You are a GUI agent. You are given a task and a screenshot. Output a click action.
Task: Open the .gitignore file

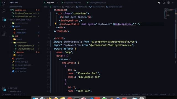coord(19,59)
